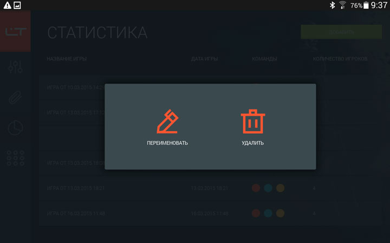Tap the pencil Rename icon
The image size is (390, 243).
tap(167, 122)
